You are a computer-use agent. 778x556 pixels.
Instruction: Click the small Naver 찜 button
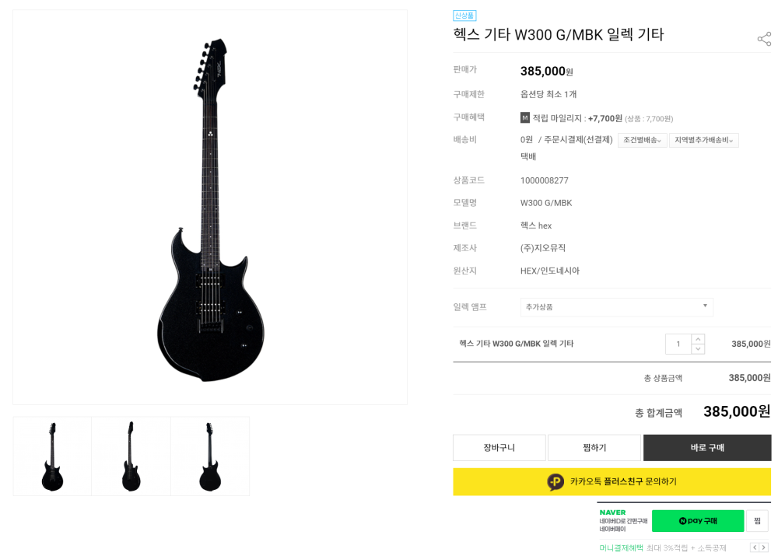click(x=757, y=520)
